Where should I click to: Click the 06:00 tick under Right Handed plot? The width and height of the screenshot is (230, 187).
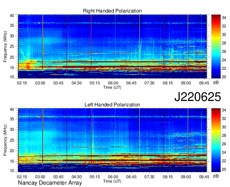click(113, 83)
